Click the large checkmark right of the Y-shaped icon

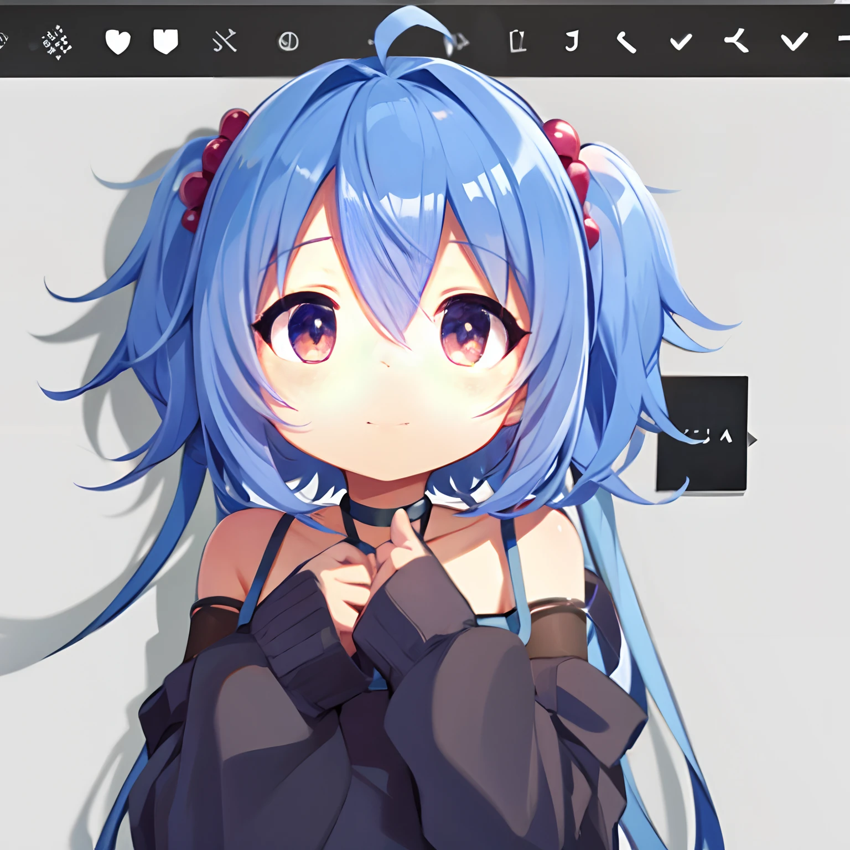(x=794, y=41)
